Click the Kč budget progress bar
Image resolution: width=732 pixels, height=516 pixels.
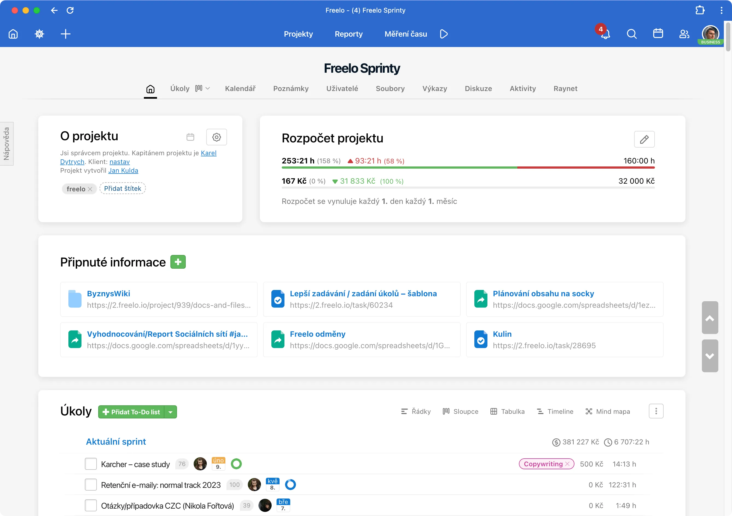click(x=468, y=187)
